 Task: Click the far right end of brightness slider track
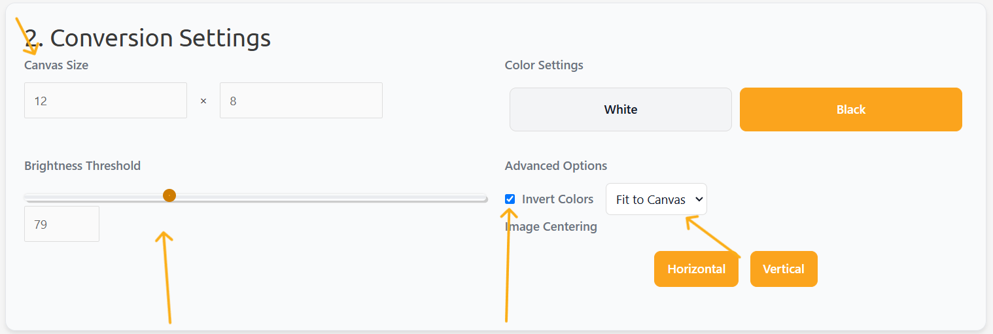[x=485, y=197]
